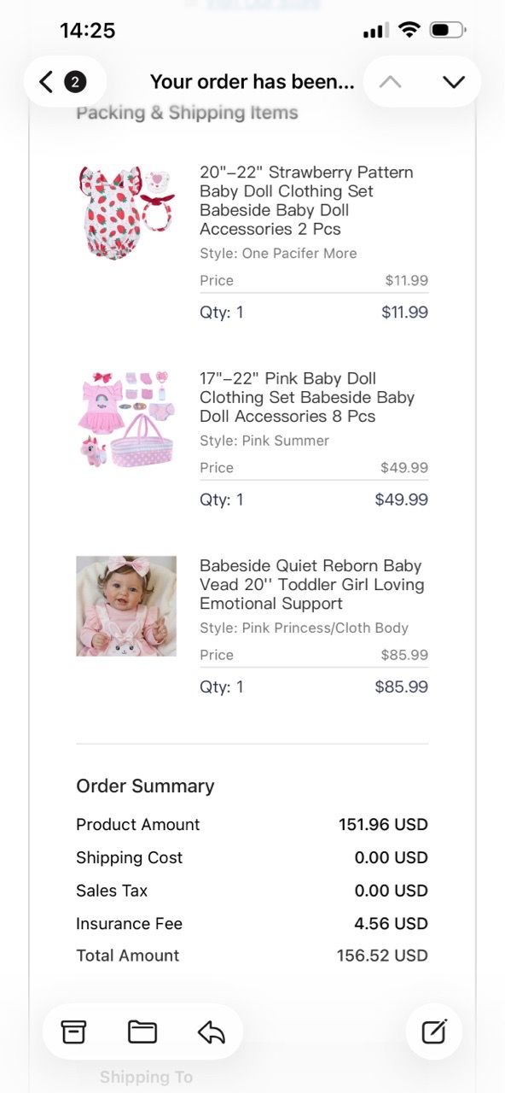This screenshot has height=1093, width=505.
Task: Compose a new message with the pencil icon
Action: 434,1032
